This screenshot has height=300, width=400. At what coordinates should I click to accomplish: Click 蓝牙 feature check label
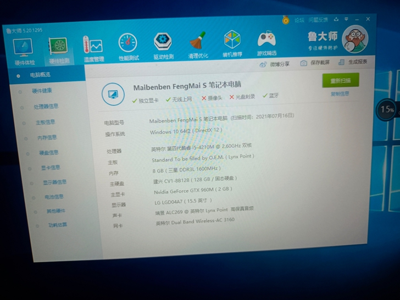[x=270, y=96]
